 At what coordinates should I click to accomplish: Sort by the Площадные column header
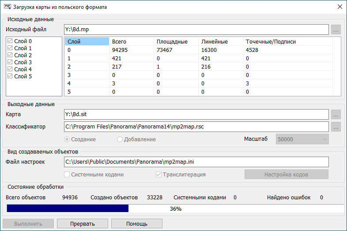click(176, 42)
